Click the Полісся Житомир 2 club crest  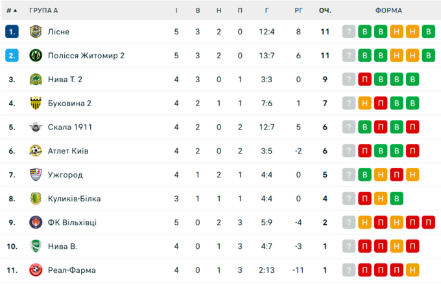36,56
